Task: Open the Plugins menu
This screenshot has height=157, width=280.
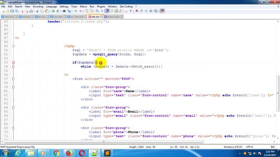Action: click(101, 7)
